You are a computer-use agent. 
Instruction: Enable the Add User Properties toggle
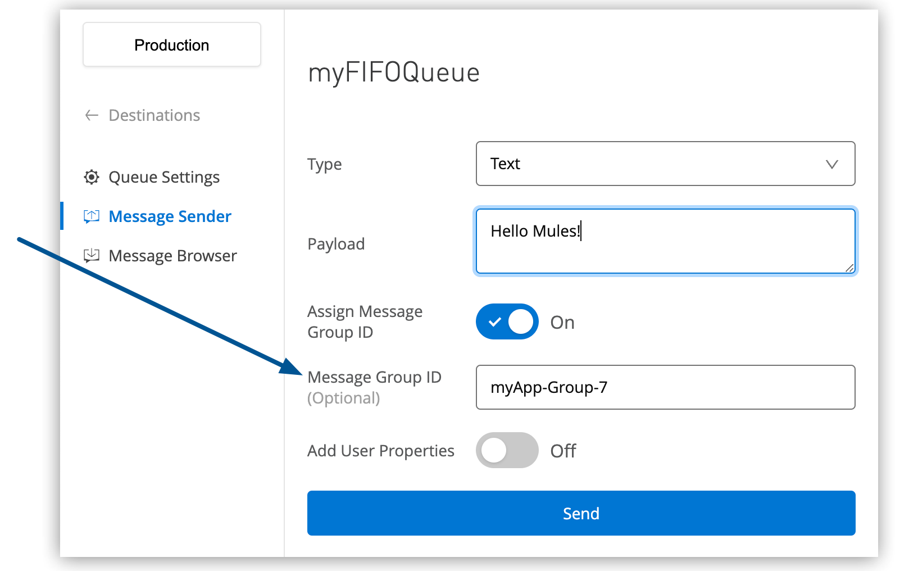pos(507,450)
